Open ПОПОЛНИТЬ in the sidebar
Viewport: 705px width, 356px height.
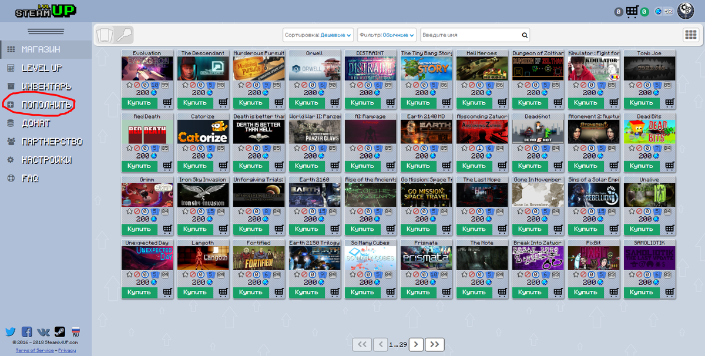tap(46, 105)
